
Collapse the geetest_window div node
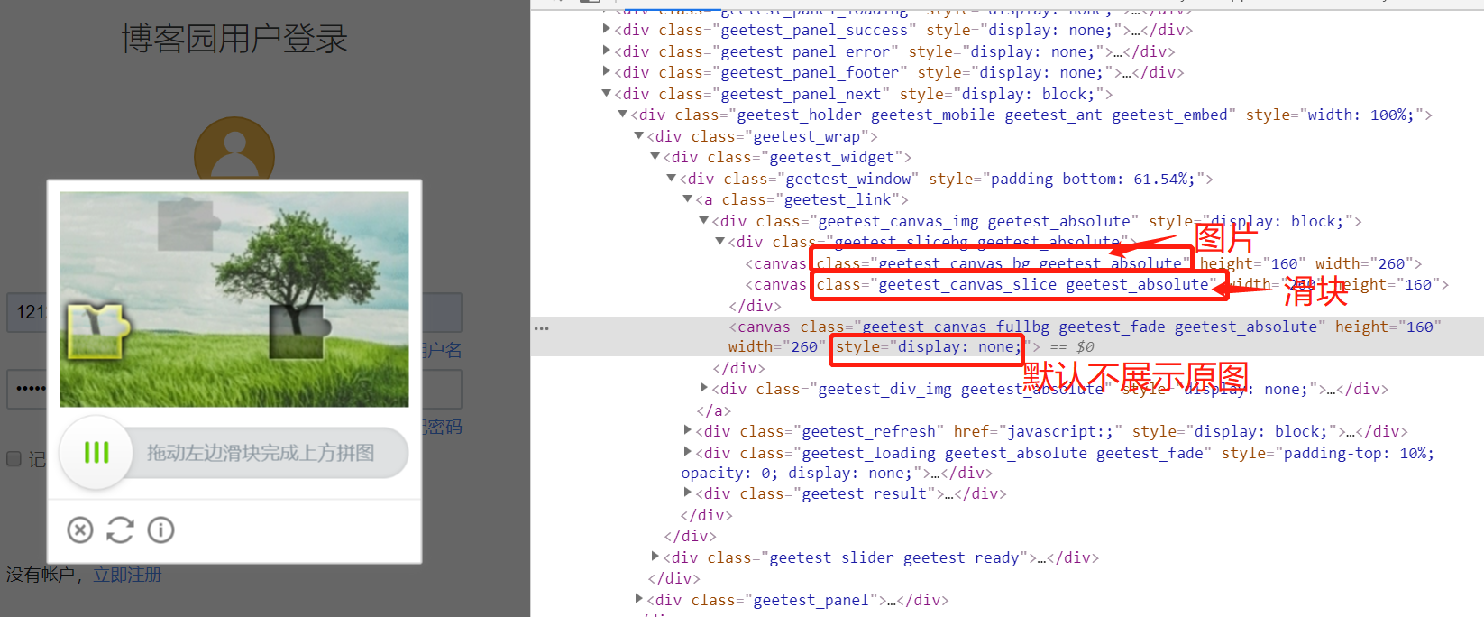coord(672,177)
